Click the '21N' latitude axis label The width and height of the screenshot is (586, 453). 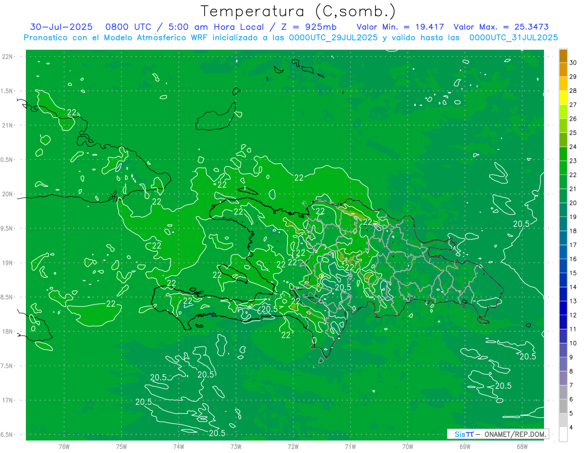[x=7, y=126]
